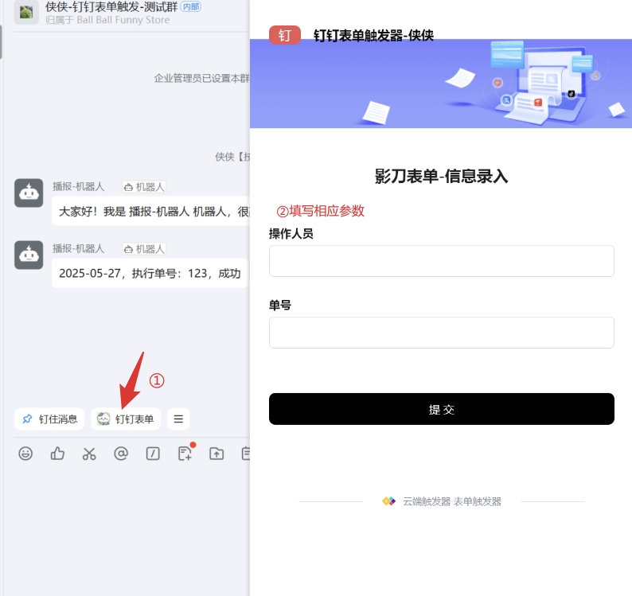Click the clipboard icon cut off by form panel

[x=245, y=454]
